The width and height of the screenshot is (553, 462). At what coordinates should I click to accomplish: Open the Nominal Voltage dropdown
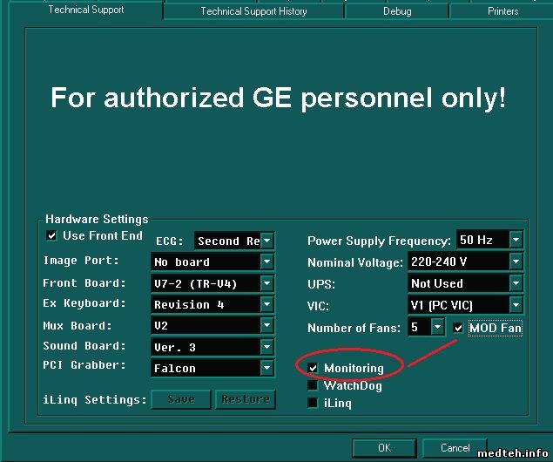click(x=516, y=262)
